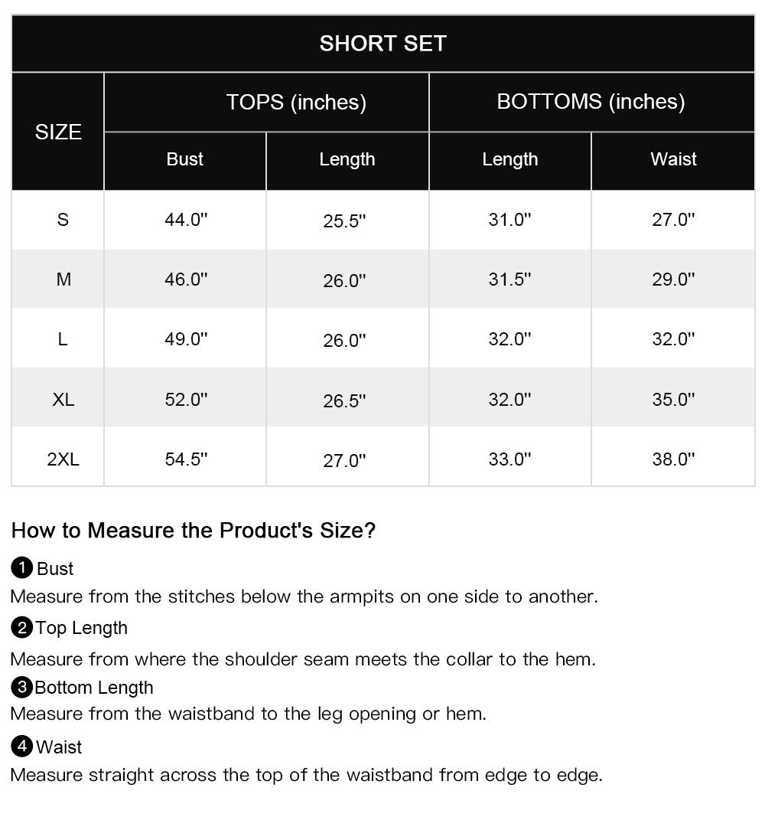
Task: Select the SHORT SET title header
Action: pyautogui.click(x=382, y=44)
